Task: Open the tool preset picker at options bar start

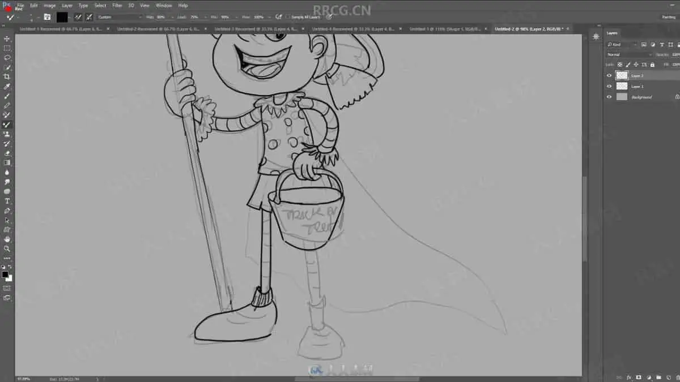Action: click(x=11, y=17)
